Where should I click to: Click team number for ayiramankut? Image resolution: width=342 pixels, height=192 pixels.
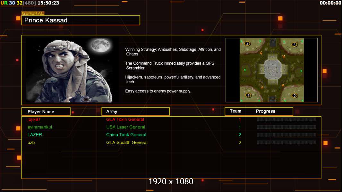click(x=240, y=127)
